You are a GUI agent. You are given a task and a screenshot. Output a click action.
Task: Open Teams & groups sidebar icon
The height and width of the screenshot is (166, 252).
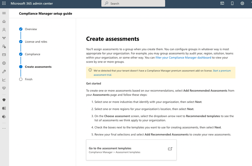tap(4, 38)
